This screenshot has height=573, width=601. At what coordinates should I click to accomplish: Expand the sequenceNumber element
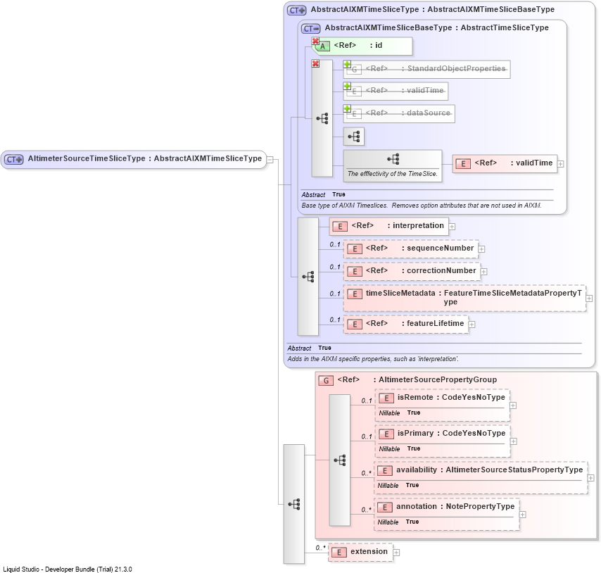482,249
